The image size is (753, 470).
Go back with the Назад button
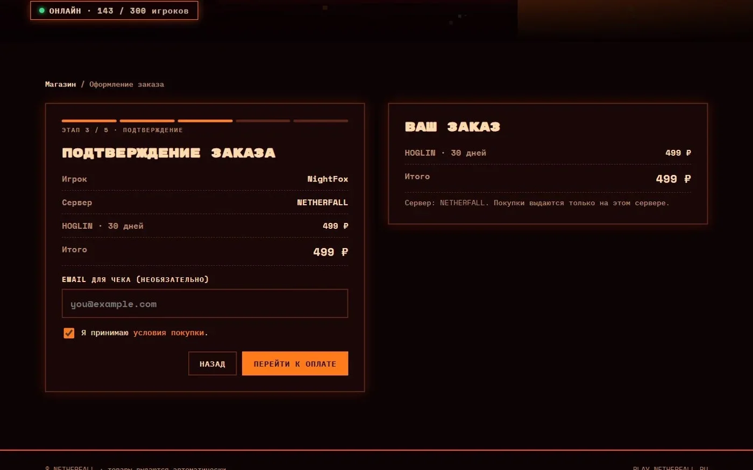click(x=212, y=364)
